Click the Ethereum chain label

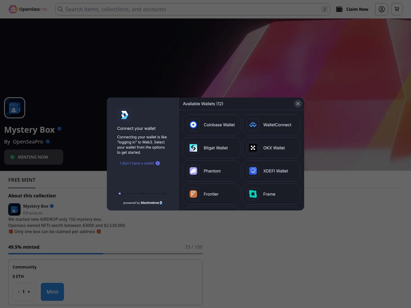[33, 213]
